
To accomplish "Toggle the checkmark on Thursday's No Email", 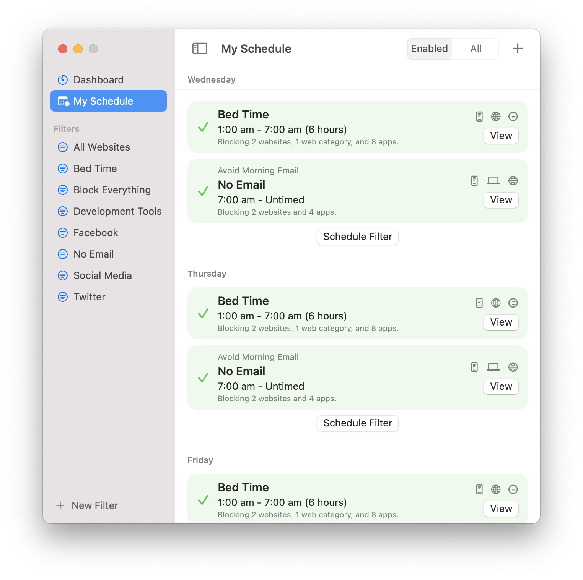I will [x=203, y=377].
